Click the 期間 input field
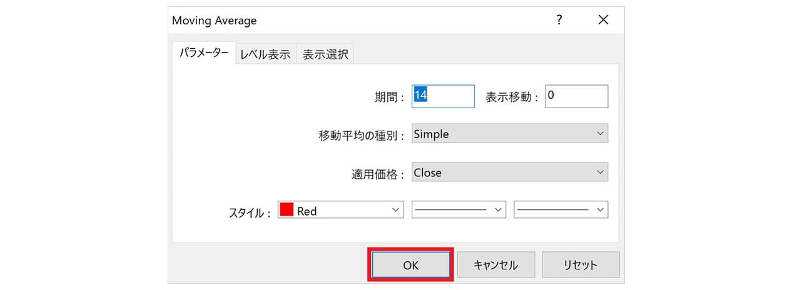The width and height of the screenshot is (792, 290). [443, 96]
